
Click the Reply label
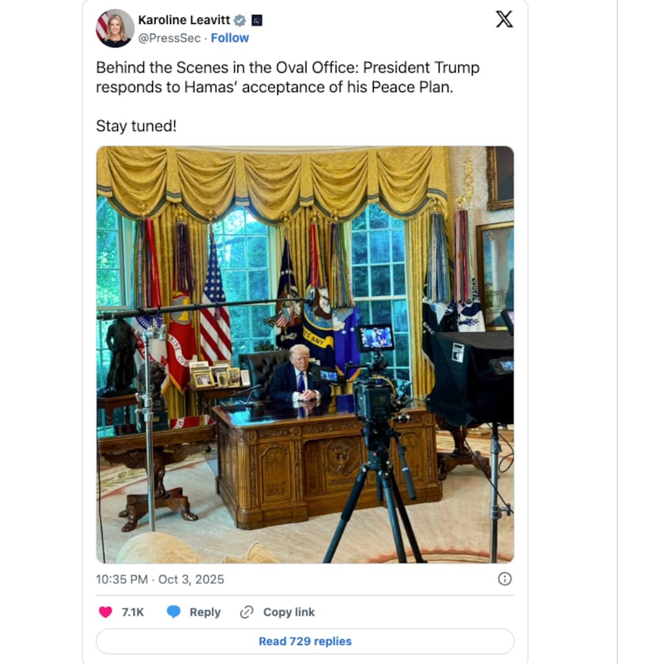click(205, 612)
